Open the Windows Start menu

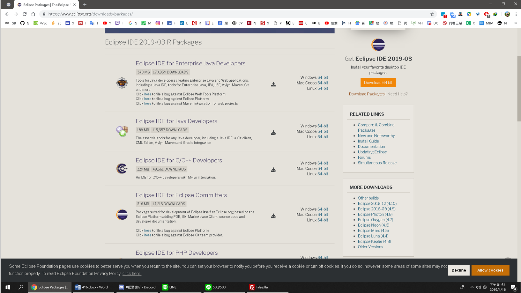point(8,287)
